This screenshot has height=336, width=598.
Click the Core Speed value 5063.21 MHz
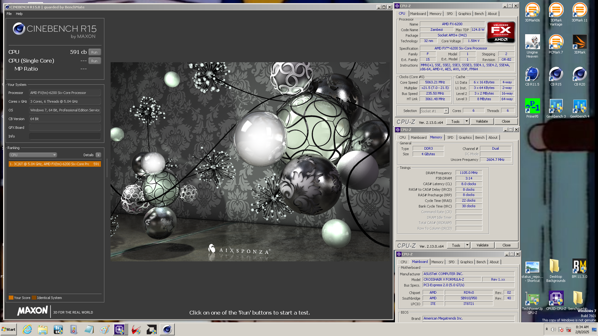435,82
